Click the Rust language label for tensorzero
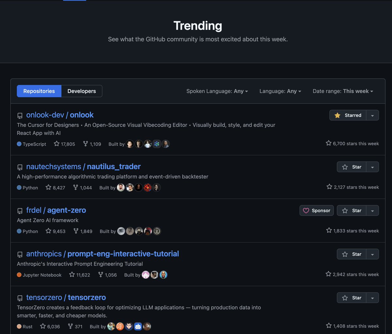The width and height of the screenshot is (392, 334). point(25,326)
